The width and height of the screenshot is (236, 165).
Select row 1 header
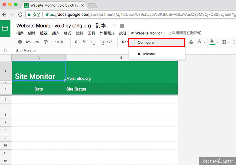(x=6, y=71)
